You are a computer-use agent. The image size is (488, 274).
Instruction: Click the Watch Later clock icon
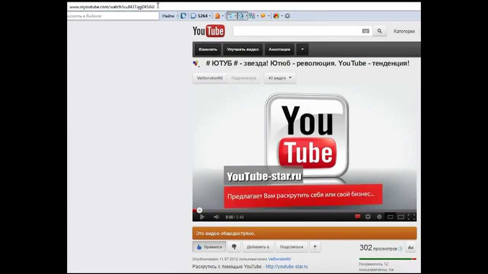click(379, 217)
